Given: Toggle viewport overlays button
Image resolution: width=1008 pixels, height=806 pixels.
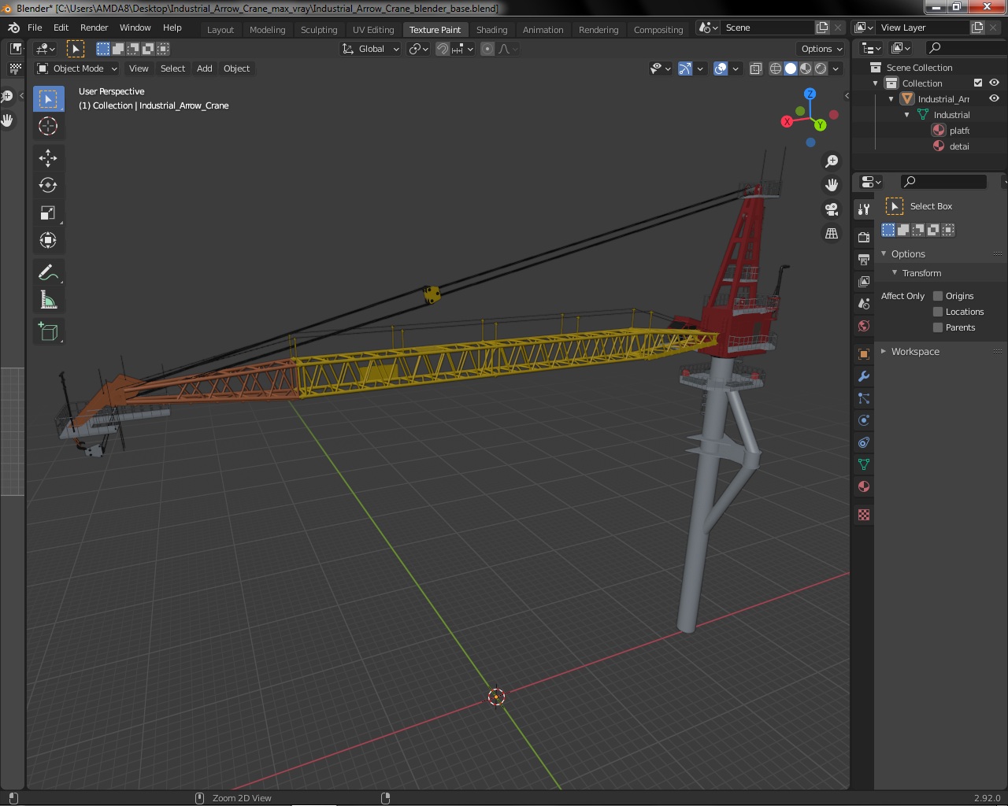Looking at the screenshot, I should 721,68.
